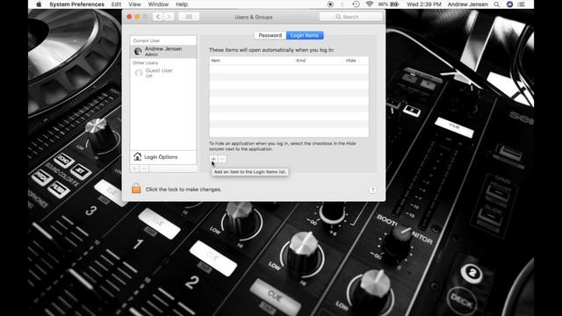Open the View menu

coord(134,4)
